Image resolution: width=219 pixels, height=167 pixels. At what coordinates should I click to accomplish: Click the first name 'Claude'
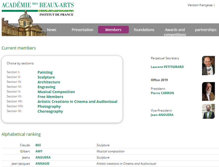coord(25,145)
